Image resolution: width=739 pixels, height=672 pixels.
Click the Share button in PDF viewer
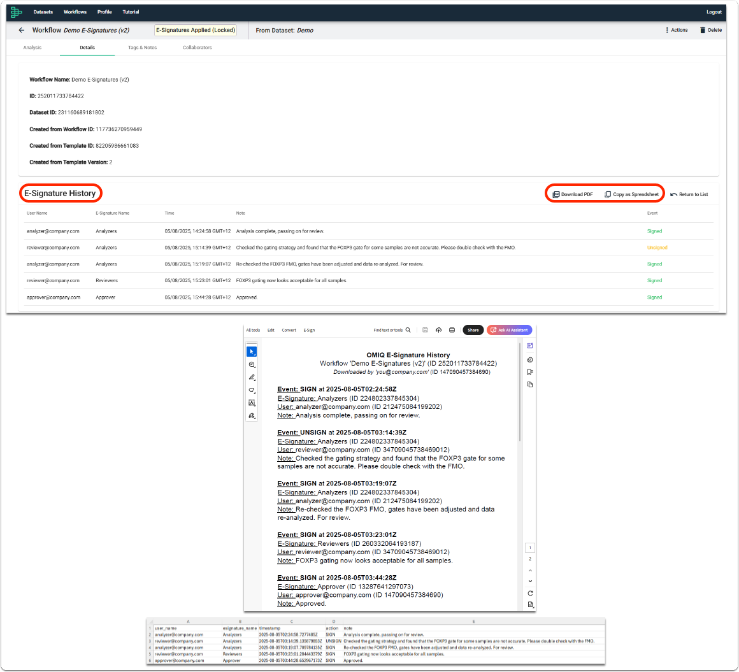pyautogui.click(x=473, y=331)
